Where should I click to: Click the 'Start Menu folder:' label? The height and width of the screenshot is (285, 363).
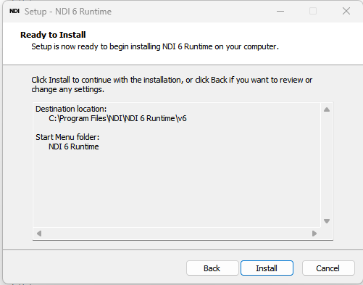(67, 137)
